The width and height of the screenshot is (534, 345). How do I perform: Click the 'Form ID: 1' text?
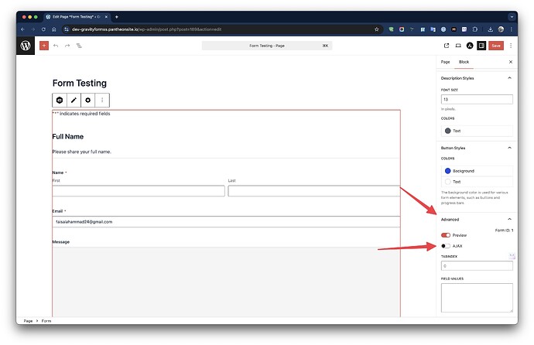[x=504, y=231]
